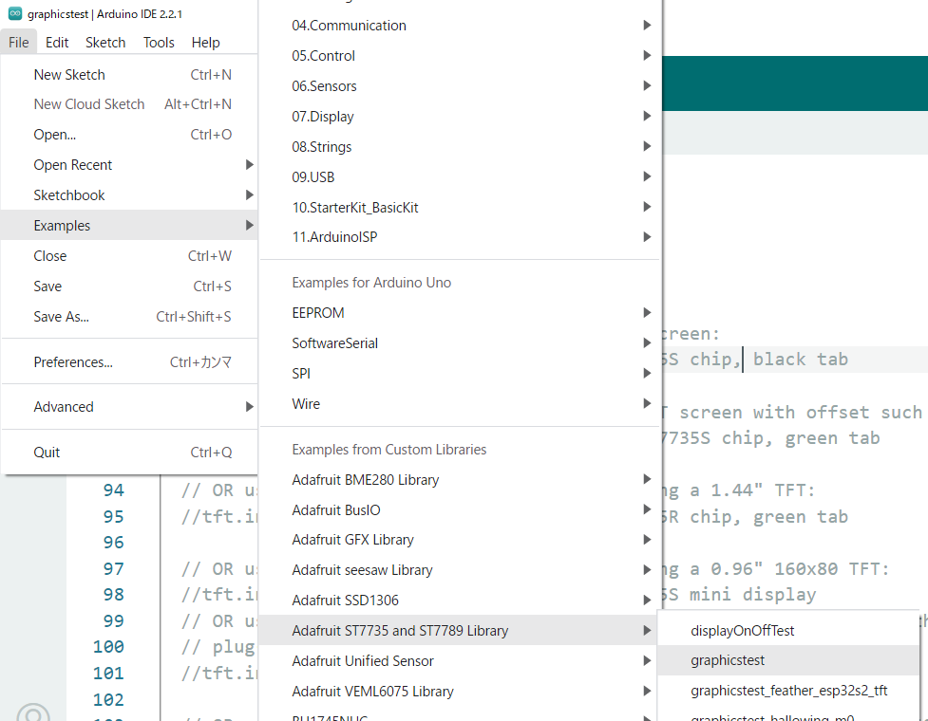Screen dimensions: 928x721
Task: Open the File menu
Action: click(18, 43)
